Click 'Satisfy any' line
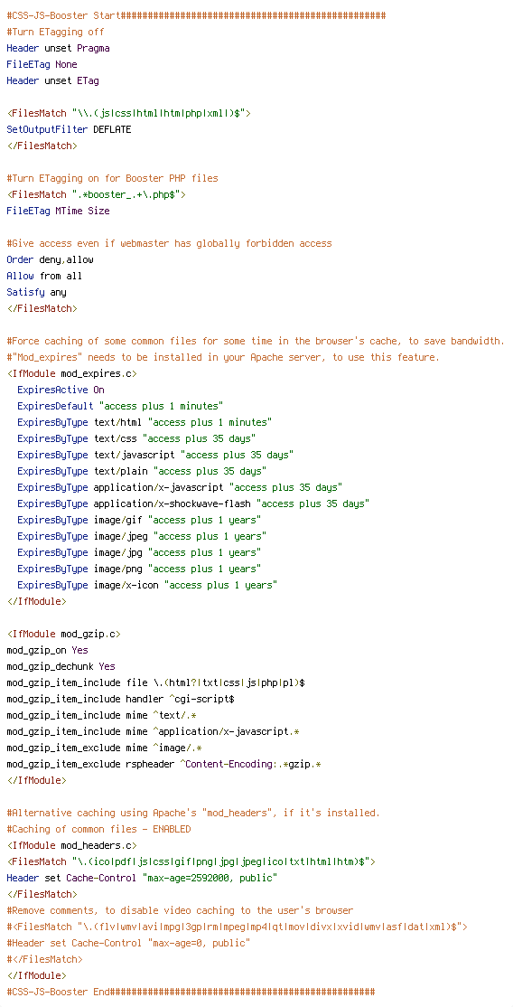This screenshot has width=513, height=1007. click(x=37, y=292)
